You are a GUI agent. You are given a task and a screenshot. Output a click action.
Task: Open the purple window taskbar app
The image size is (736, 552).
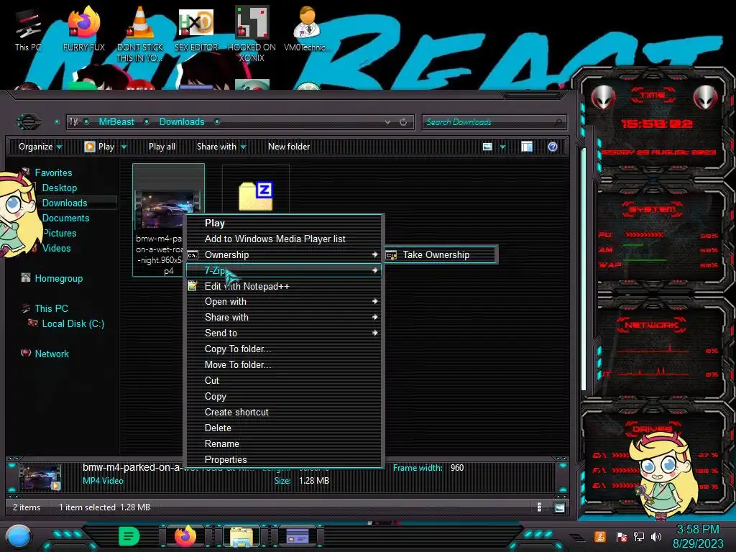pyautogui.click(x=297, y=536)
